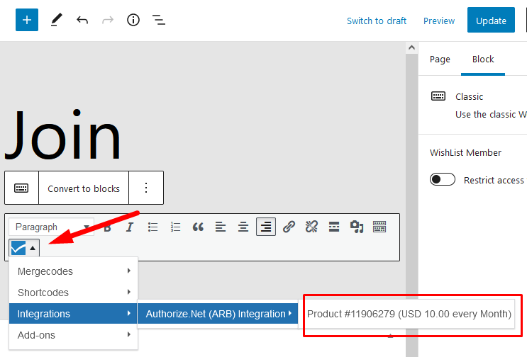Align text center
This screenshot has width=527, height=357.
[243, 227]
